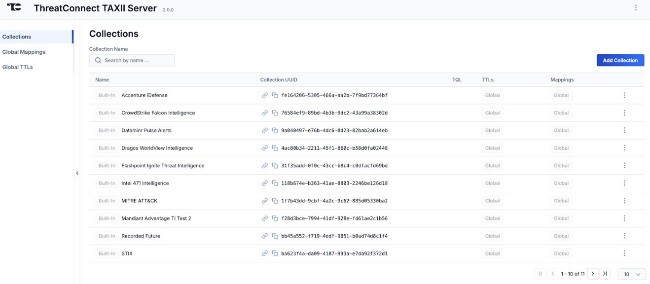Go to the next page of collections
This screenshot has width=650, height=284.
coord(592,273)
